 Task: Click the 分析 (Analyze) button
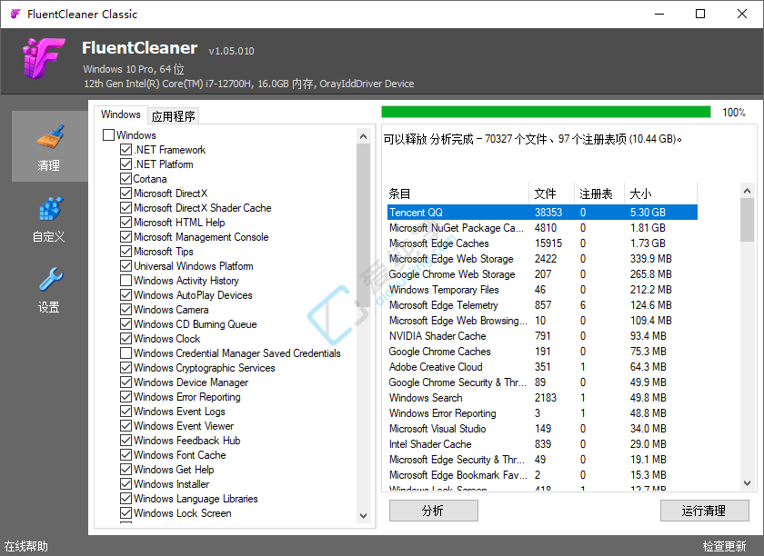(433, 511)
